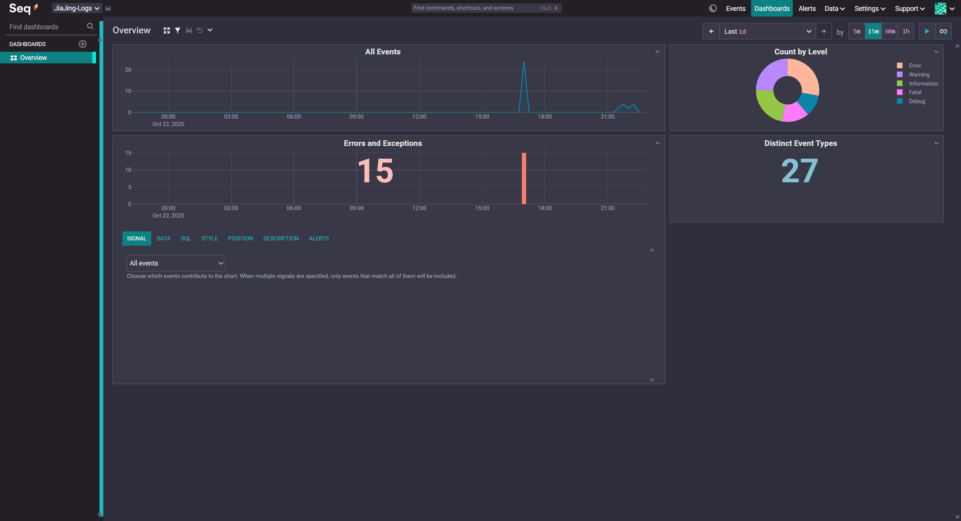Open the Alerts page
Screen dimensions: 961x521
point(807,8)
